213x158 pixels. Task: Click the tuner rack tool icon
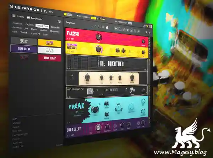pos(124,29)
